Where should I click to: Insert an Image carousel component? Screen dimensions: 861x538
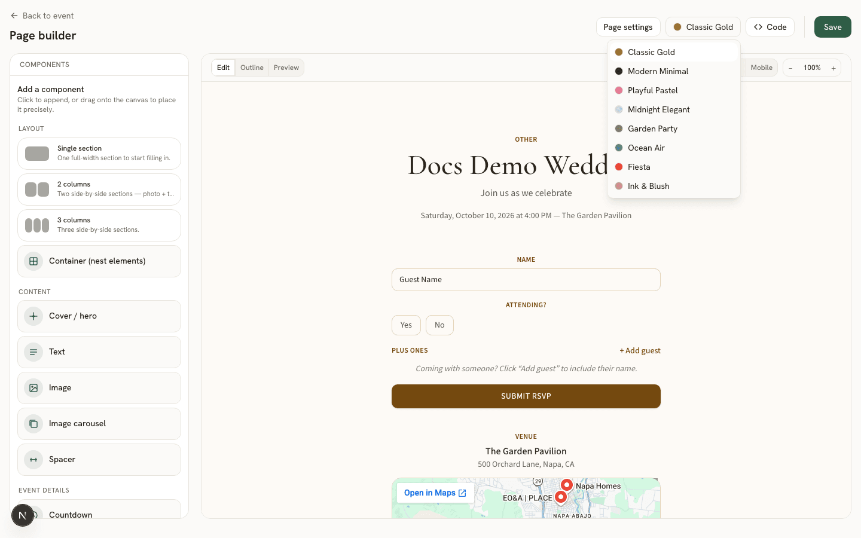pos(99,424)
